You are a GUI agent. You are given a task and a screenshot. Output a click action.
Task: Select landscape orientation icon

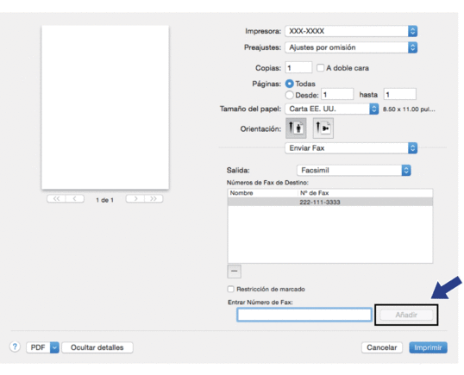click(x=323, y=128)
